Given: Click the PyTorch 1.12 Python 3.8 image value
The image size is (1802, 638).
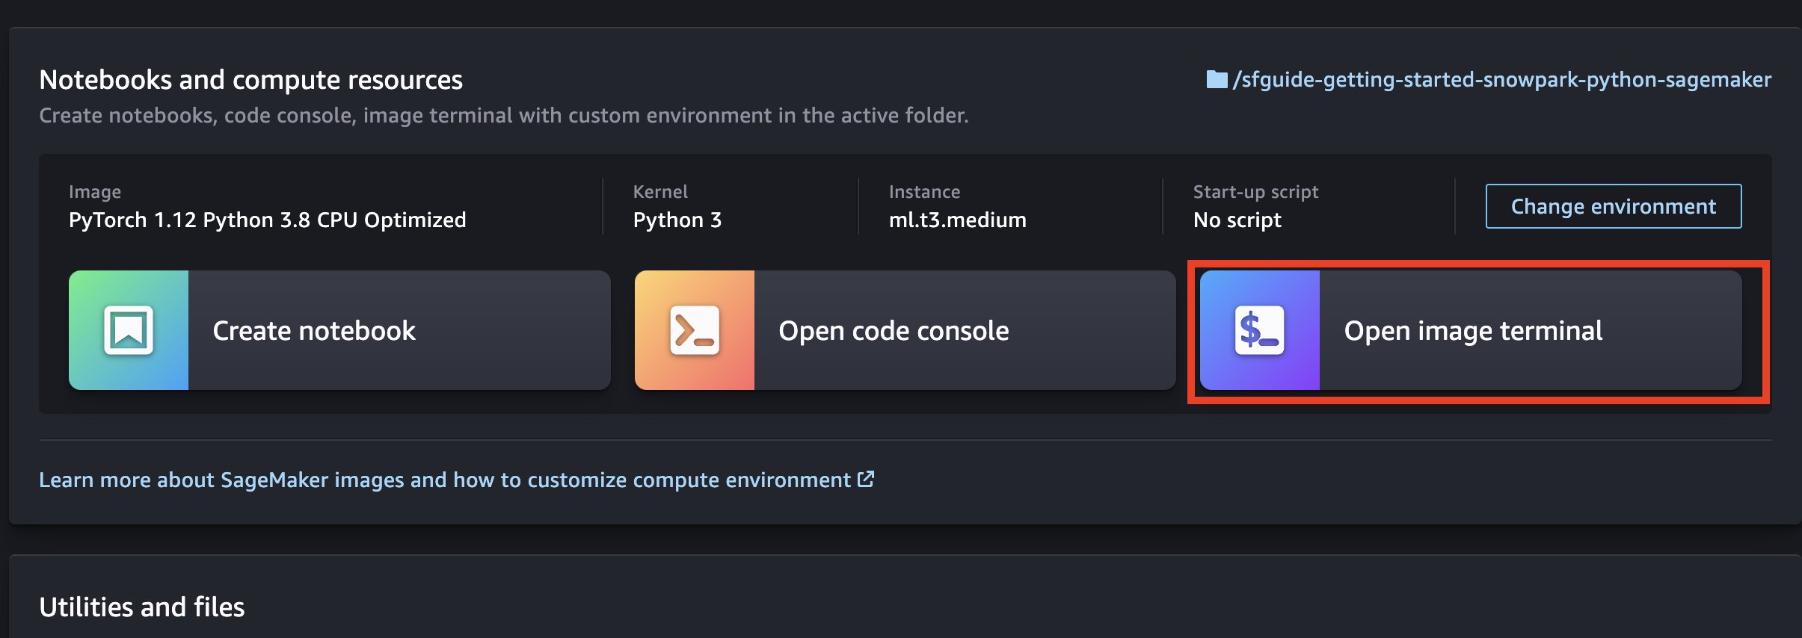Looking at the screenshot, I should tap(267, 220).
